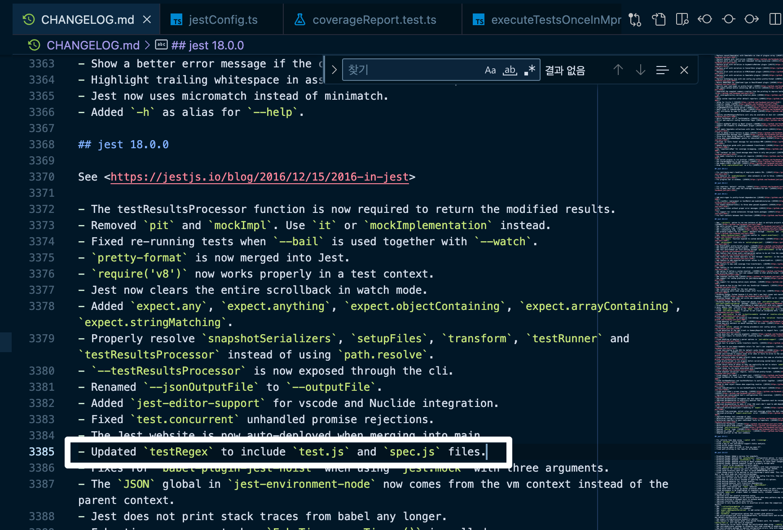Click the `spec.js` code span
Screen dimensions: 783x530
point(412,452)
